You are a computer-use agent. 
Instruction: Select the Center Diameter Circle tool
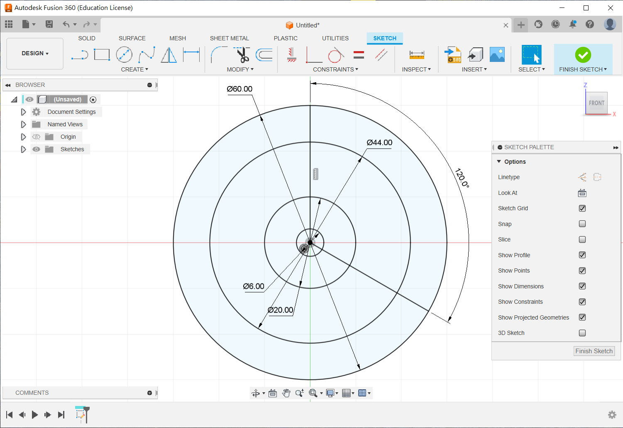(x=124, y=55)
